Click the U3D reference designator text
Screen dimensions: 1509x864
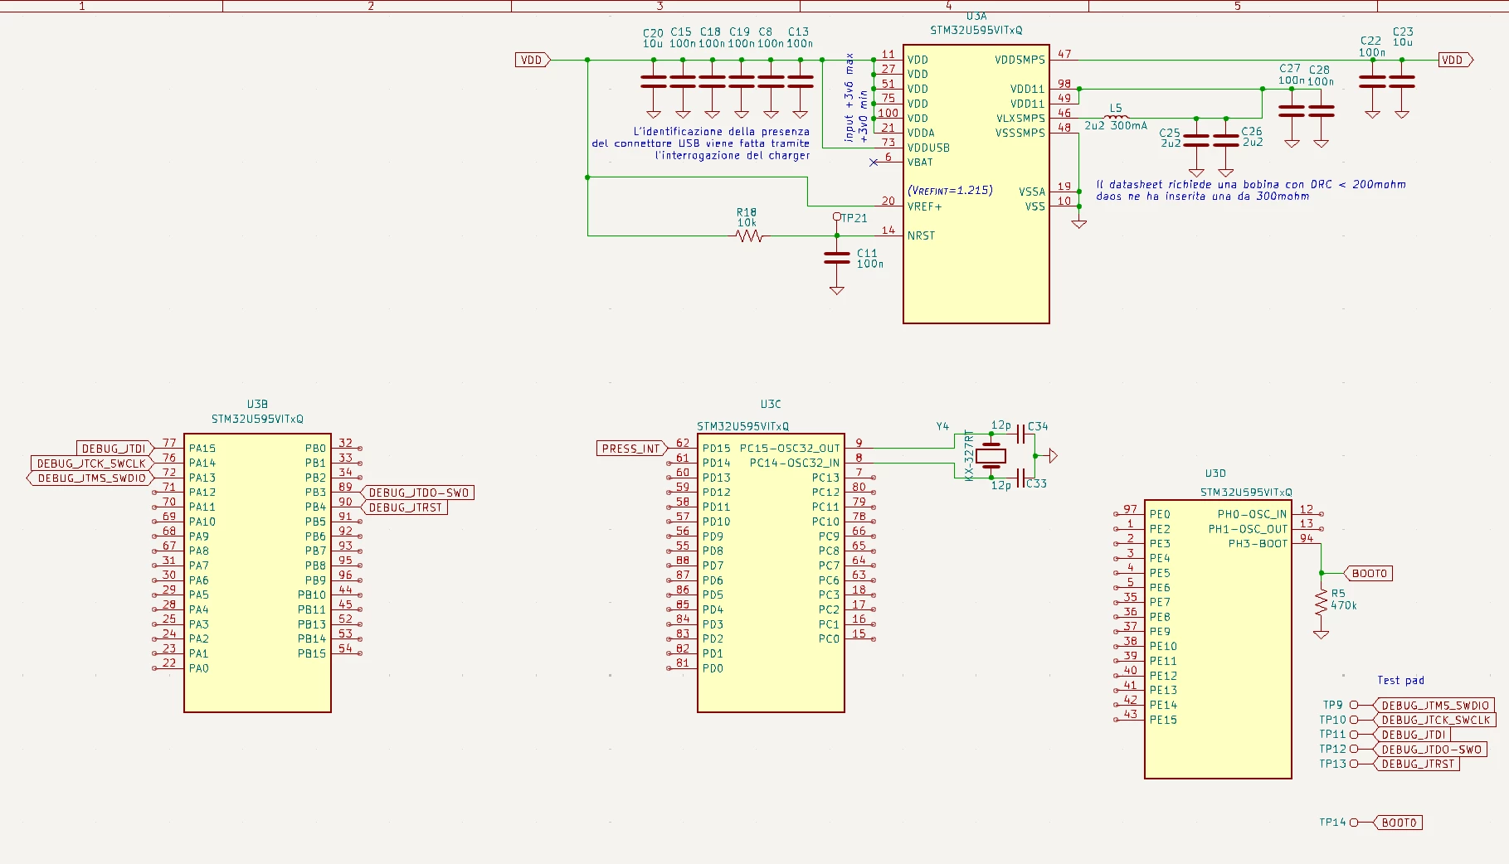pyautogui.click(x=1215, y=473)
